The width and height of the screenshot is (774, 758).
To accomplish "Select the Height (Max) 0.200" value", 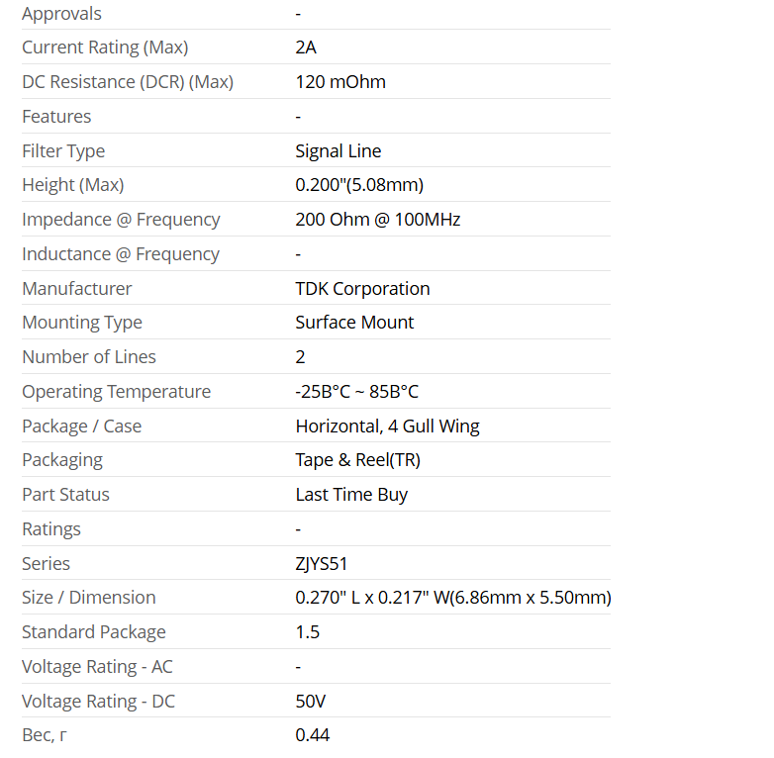I will 359,185.
